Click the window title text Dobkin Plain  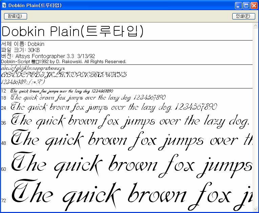point(35,5)
